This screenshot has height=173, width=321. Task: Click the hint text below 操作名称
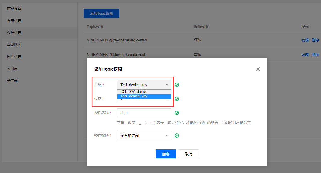coord(184,123)
